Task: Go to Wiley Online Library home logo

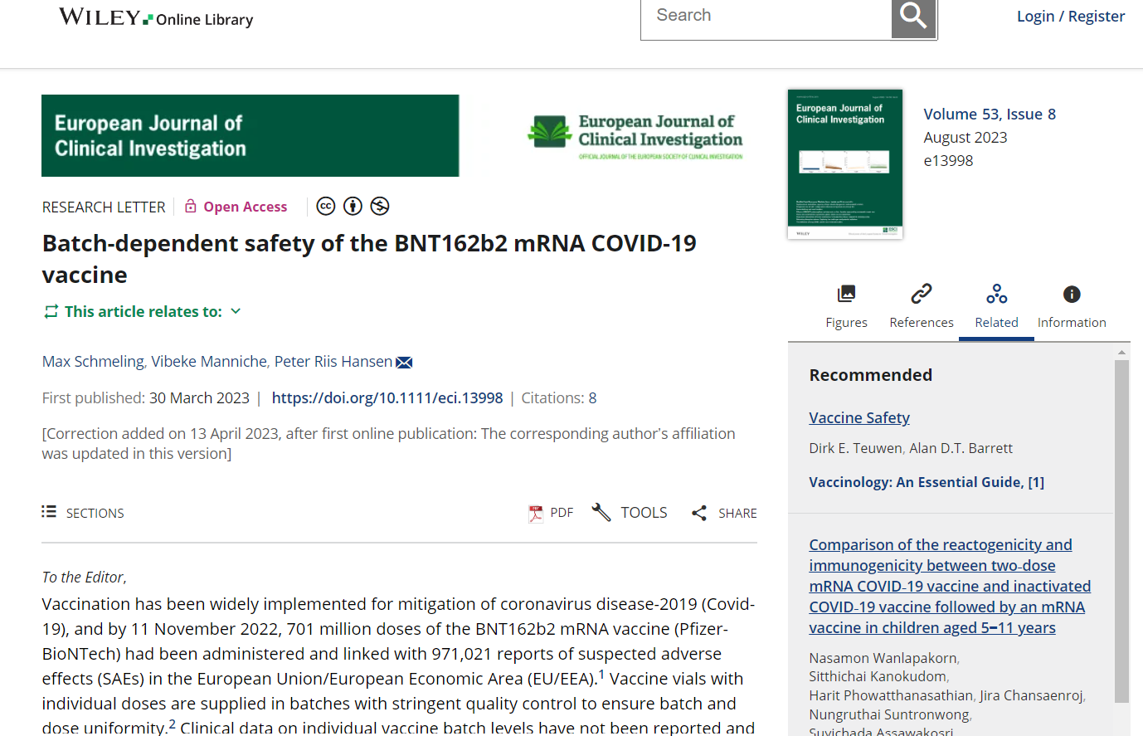Action: tap(156, 17)
